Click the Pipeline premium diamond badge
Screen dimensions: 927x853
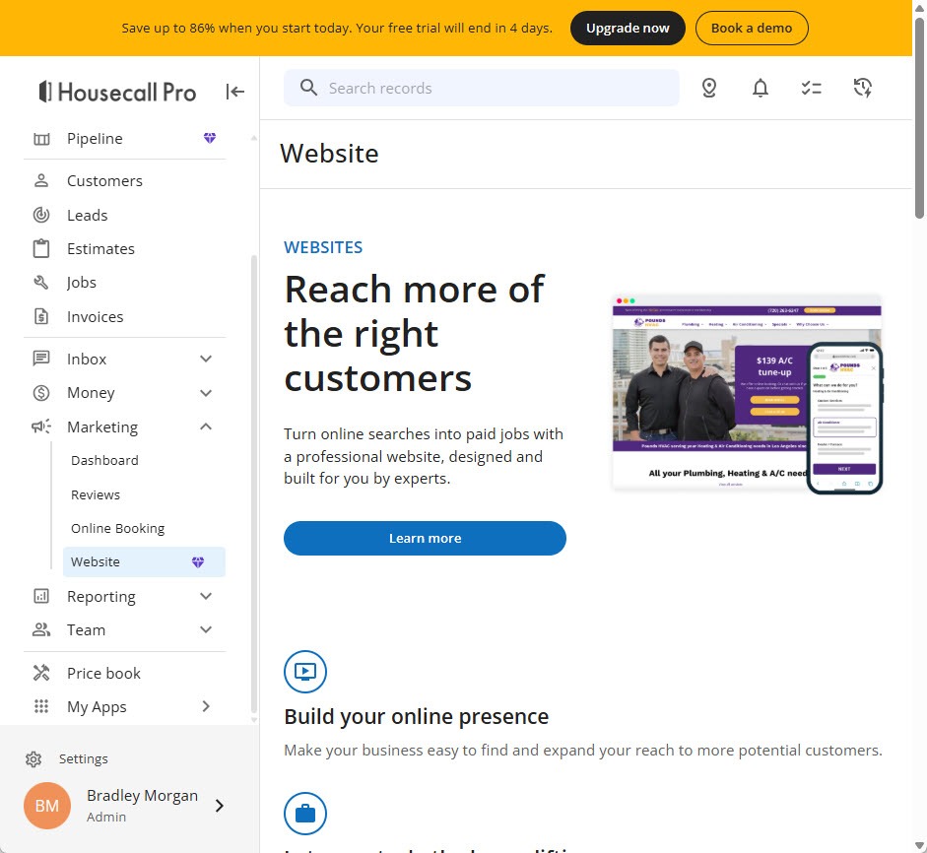point(209,138)
